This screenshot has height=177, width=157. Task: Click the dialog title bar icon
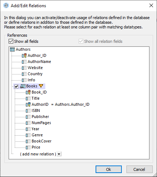point(6,6)
